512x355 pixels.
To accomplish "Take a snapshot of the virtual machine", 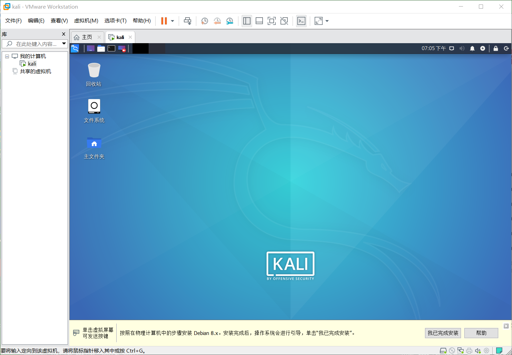I will (x=204, y=21).
